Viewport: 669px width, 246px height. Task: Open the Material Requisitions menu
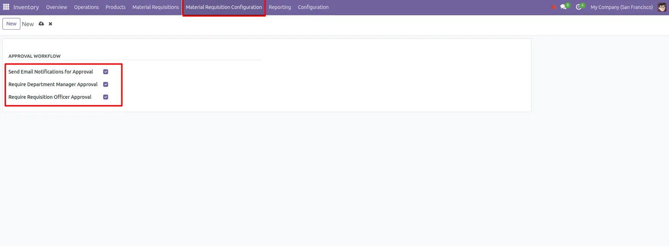(x=156, y=7)
